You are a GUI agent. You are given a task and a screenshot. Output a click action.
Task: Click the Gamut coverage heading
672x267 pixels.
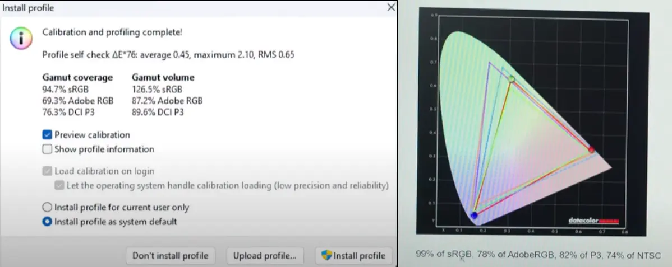pos(77,77)
